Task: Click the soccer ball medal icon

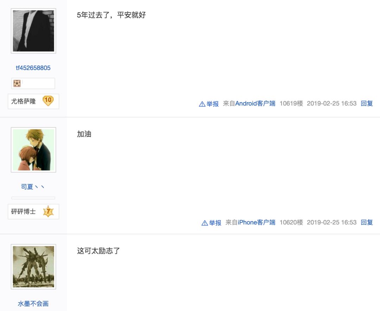Action: pos(17,83)
